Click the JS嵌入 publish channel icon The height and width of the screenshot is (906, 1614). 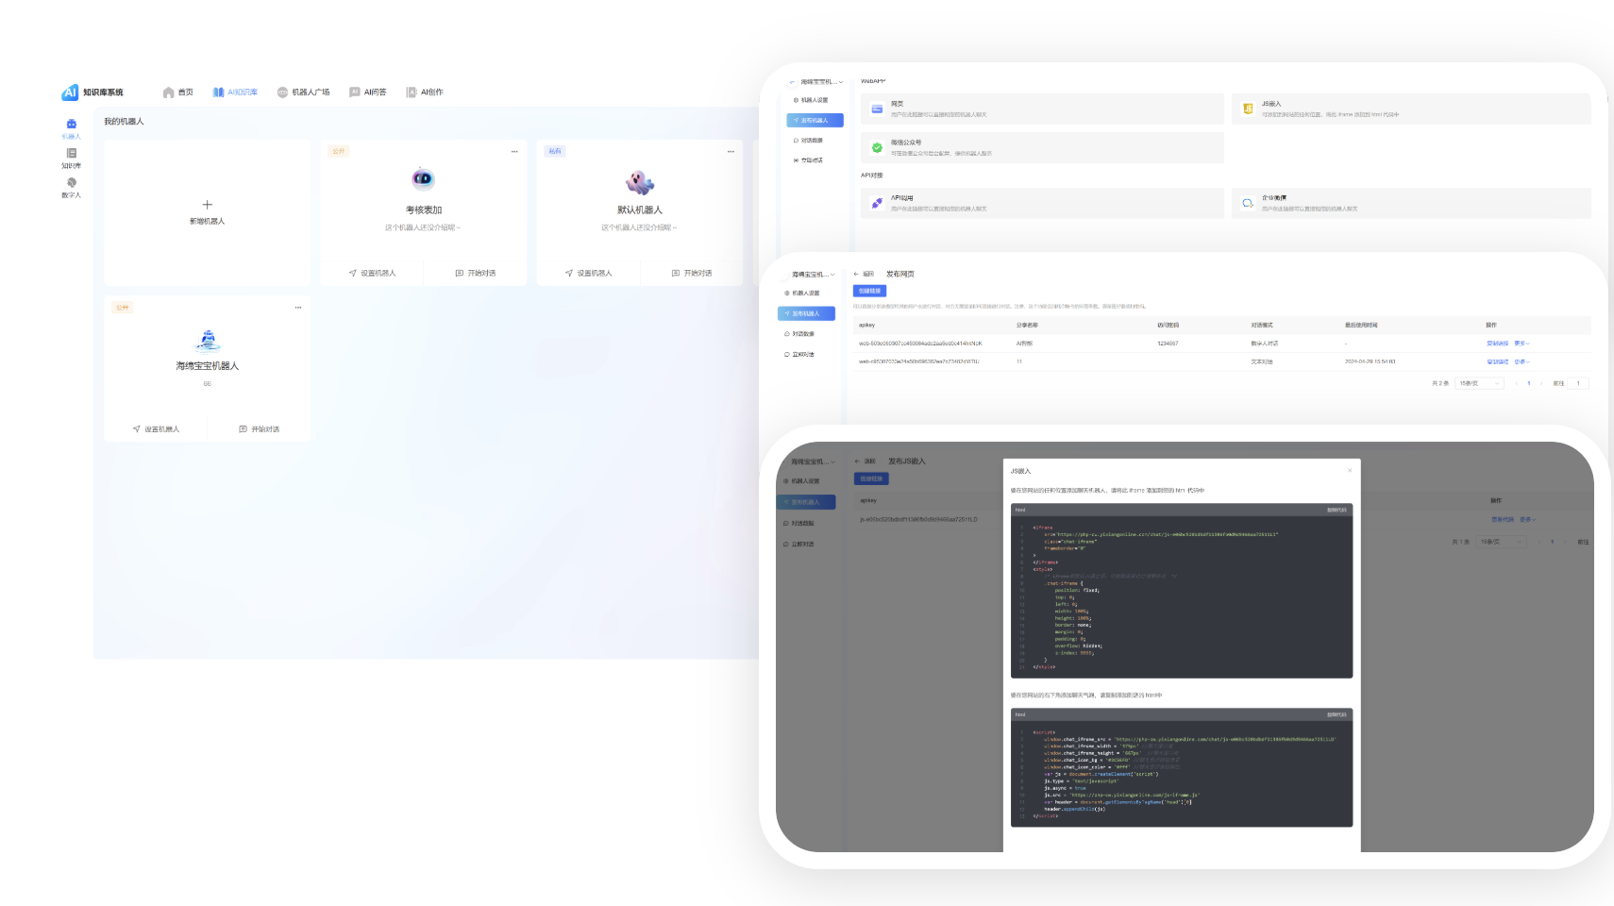pyautogui.click(x=1248, y=109)
